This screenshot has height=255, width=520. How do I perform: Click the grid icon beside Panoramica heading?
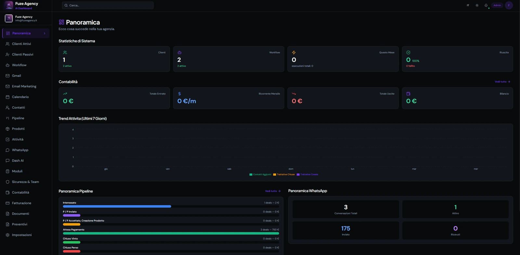pos(61,22)
